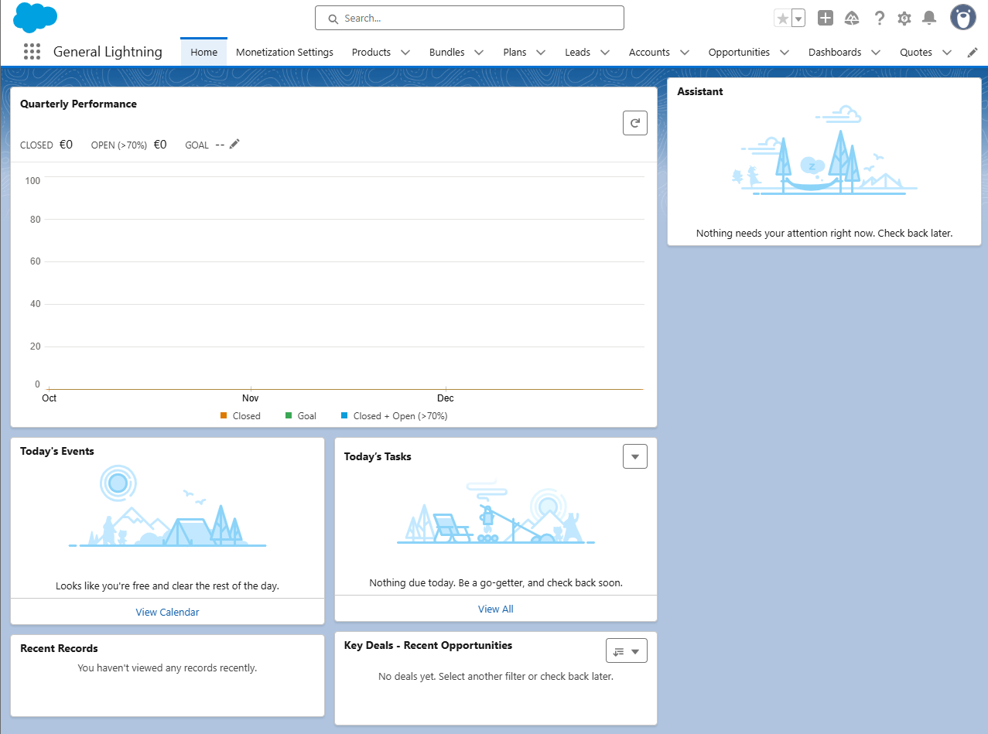Create a record with the global actions plus icon
The image size is (988, 734).
click(x=825, y=18)
